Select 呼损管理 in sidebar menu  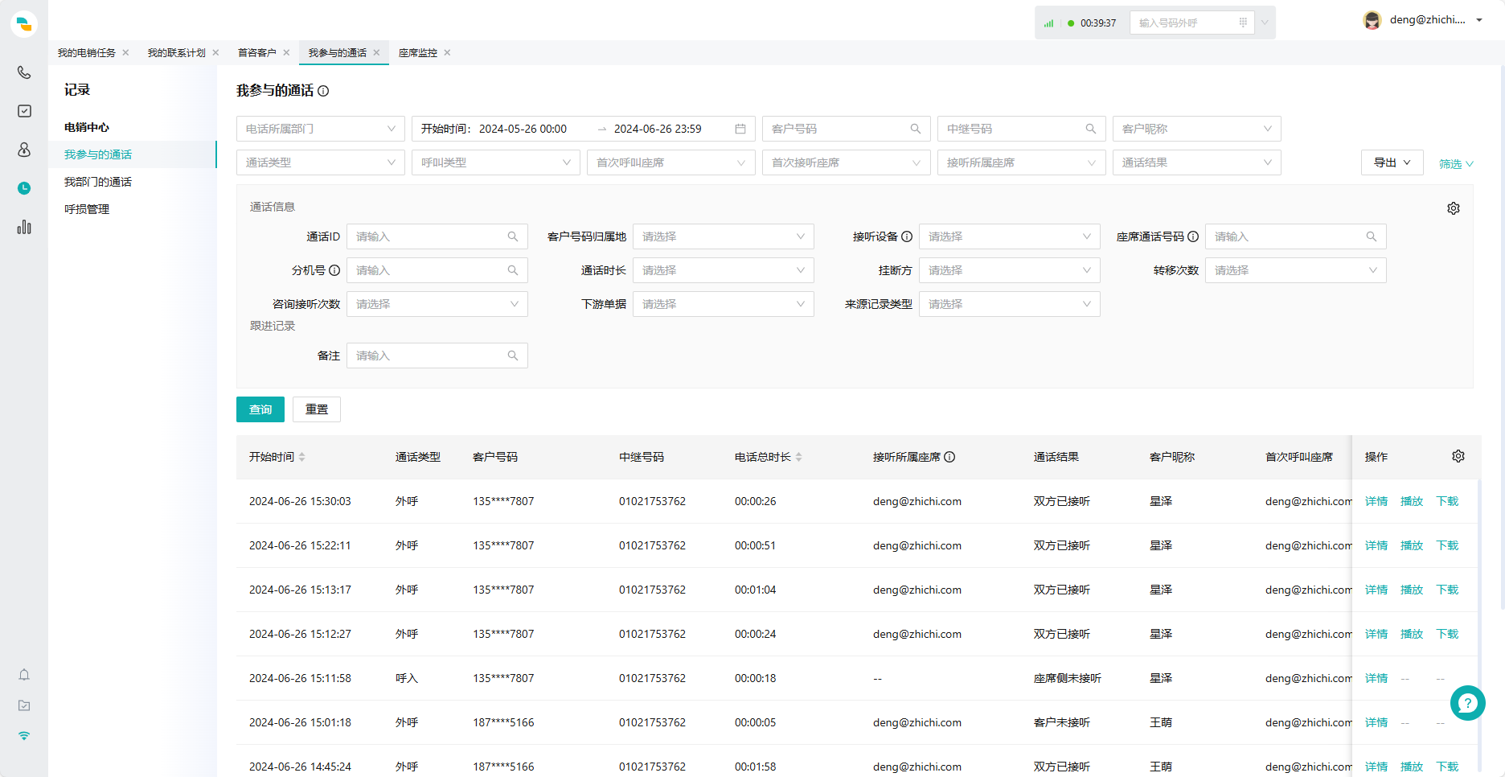point(87,209)
